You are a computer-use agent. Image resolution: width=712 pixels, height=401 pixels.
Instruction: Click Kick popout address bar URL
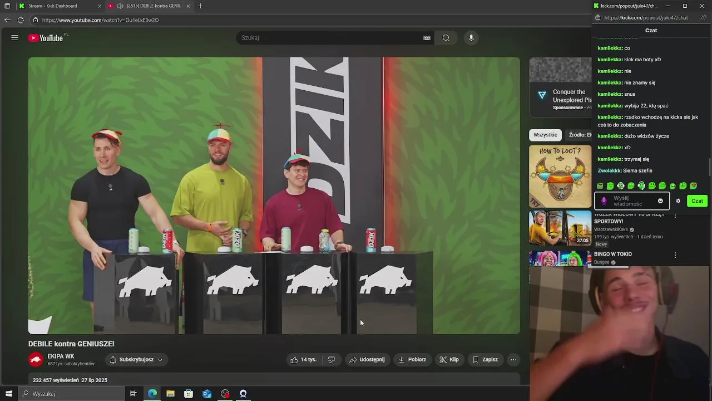tap(646, 17)
